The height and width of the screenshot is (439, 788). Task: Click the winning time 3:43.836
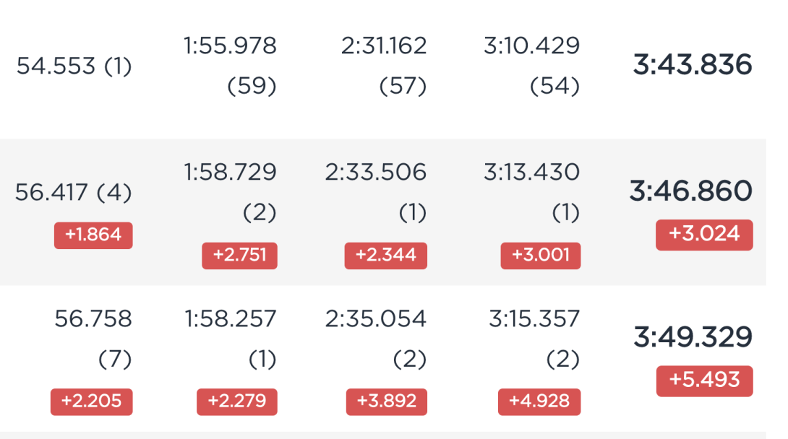692,65
